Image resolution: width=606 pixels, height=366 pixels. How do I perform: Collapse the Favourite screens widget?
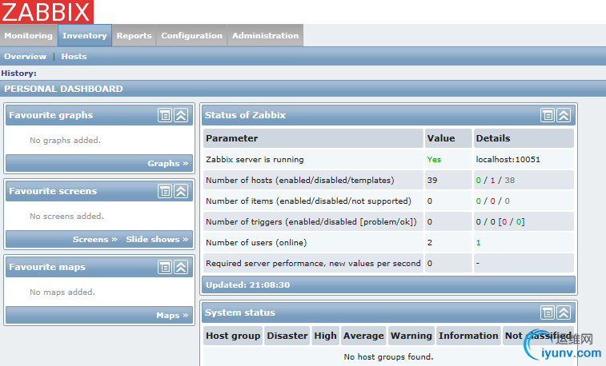click(181, 191)
